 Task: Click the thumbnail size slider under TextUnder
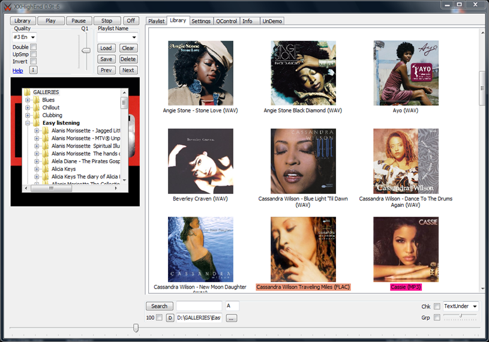pyautogui.click(x=461, y=316)
